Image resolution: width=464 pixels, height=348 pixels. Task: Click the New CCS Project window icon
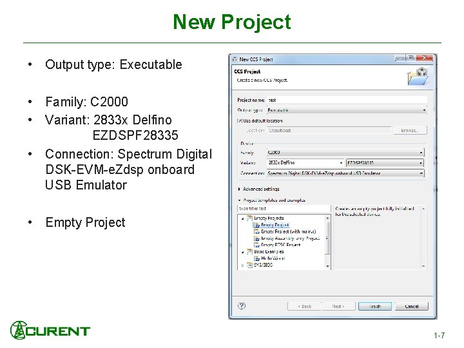click(x=235, y=59)
